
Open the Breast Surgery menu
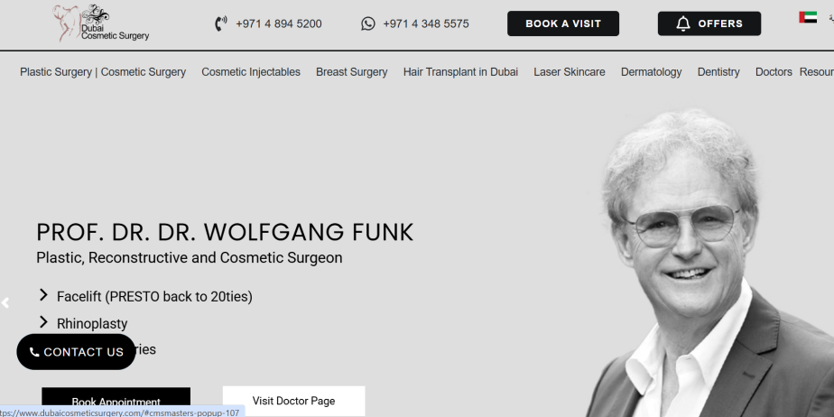(x=352, y=72)
